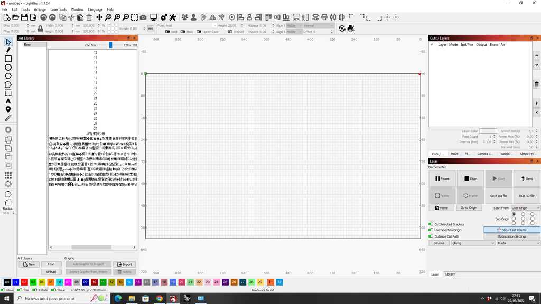Save the project with the floppy disk icon
The width and height of the screenshot is (541, 304).
click(24, 17)
